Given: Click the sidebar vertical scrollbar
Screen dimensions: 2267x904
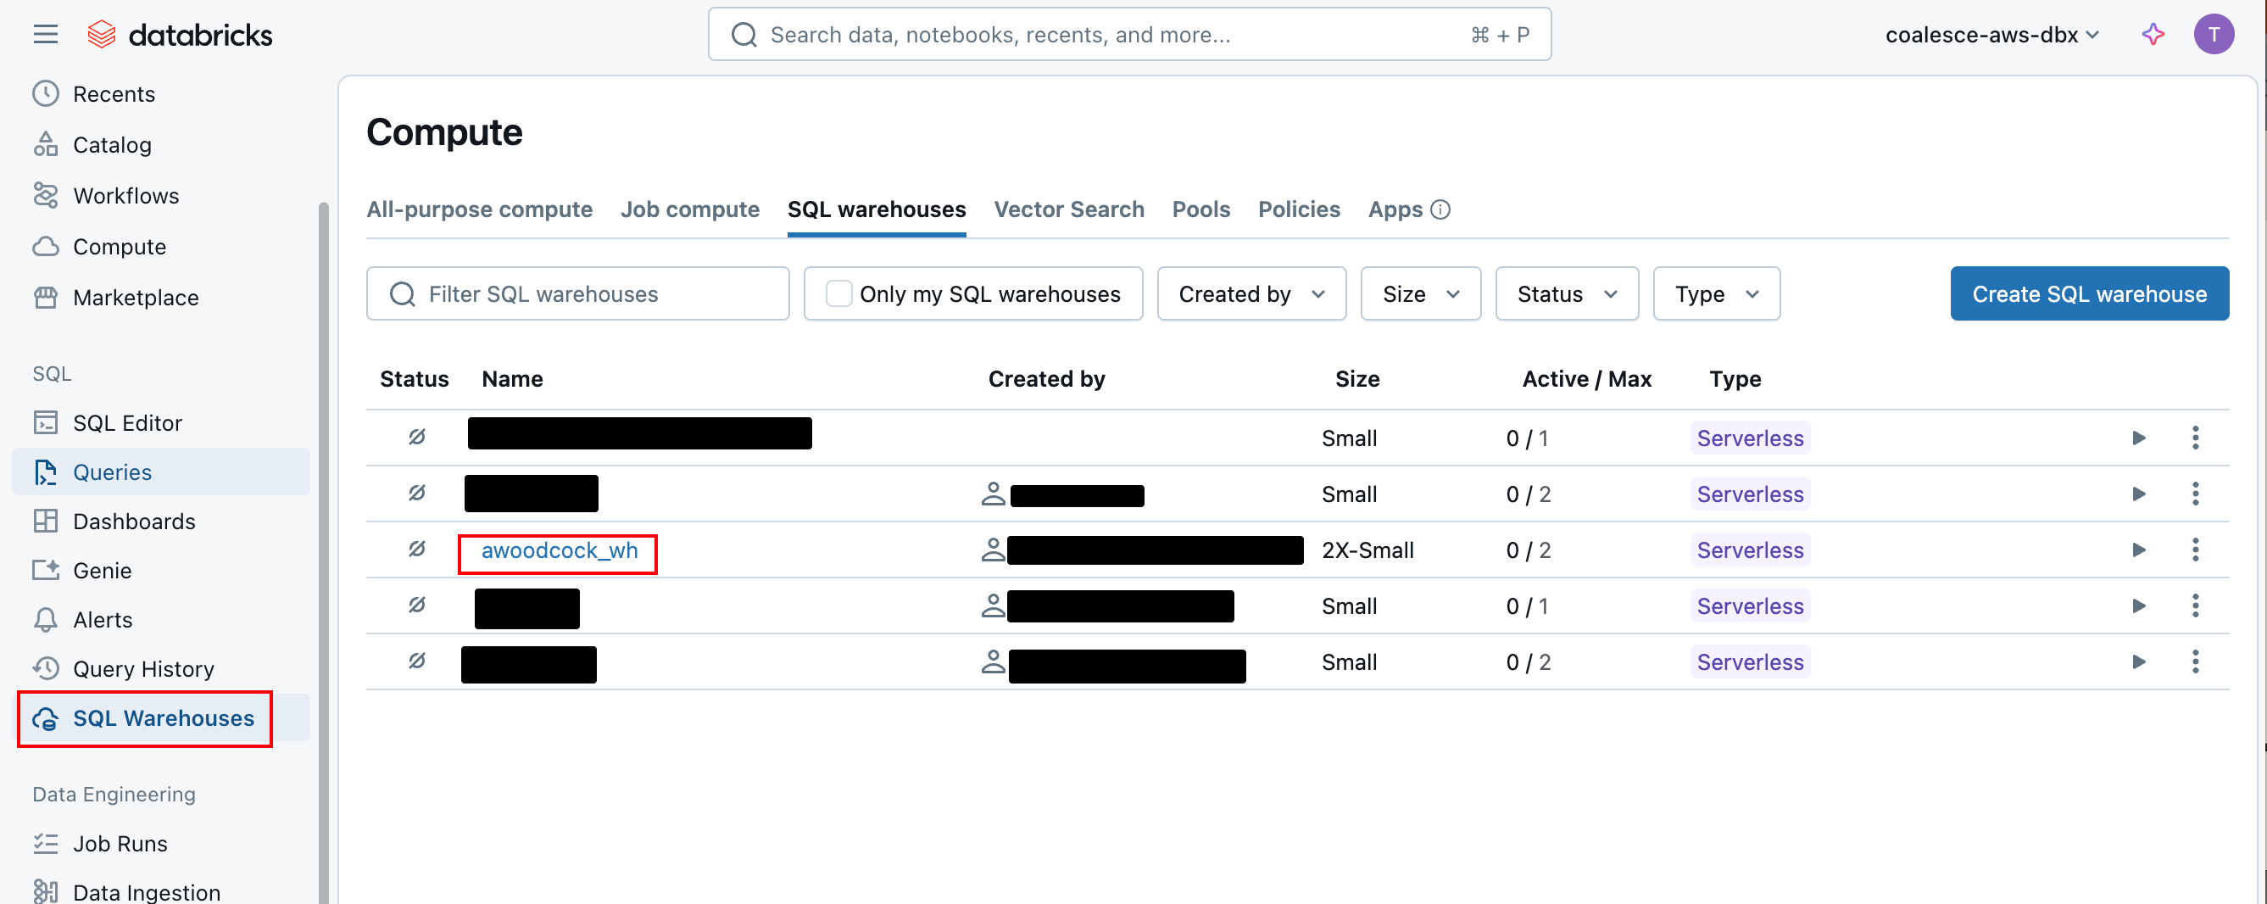Looking at the screenshot, I should tap(324, 551).
